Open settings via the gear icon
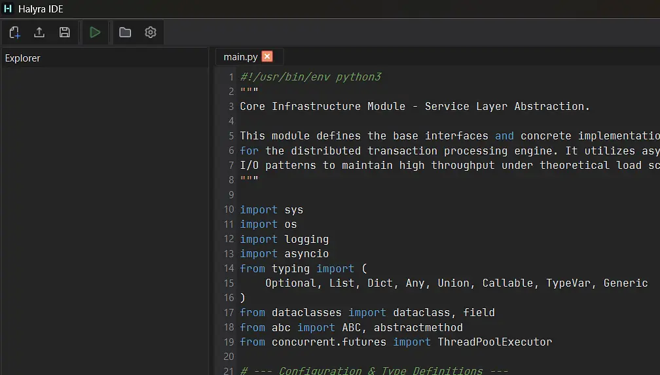Image resolution: width=660 pixels, height=375 pixels. (x=151, y=32)
